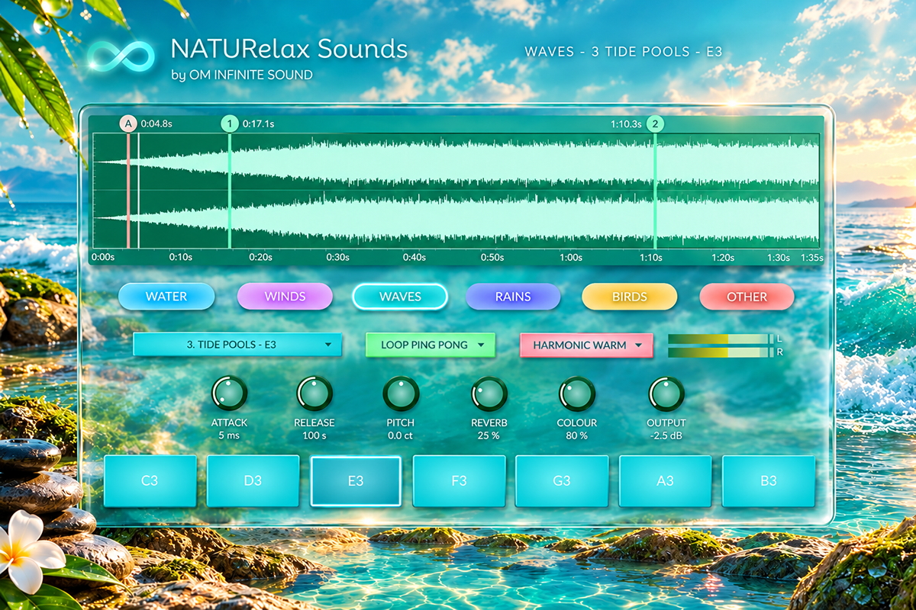Trigger the B3 note pad
This screenshot has width=916, height=610.
[x=769, y=481]
